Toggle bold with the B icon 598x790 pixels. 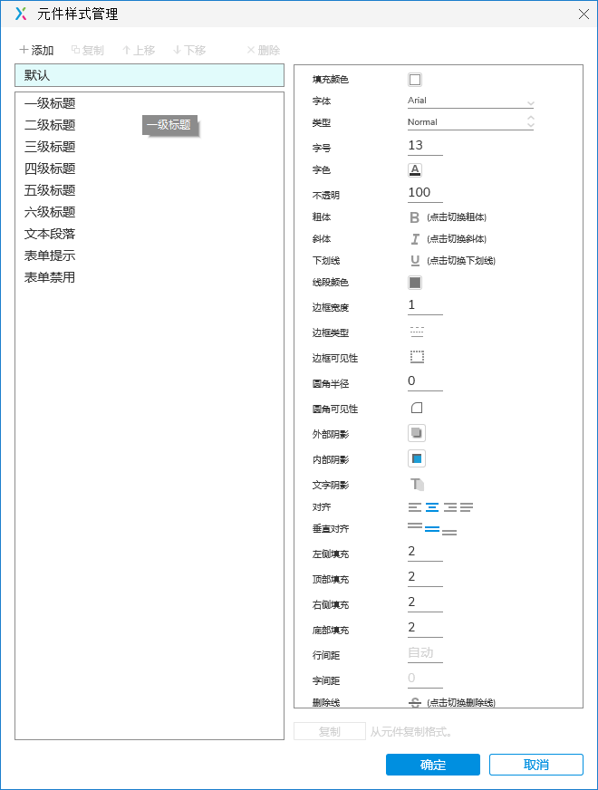[x=415, y=217]
